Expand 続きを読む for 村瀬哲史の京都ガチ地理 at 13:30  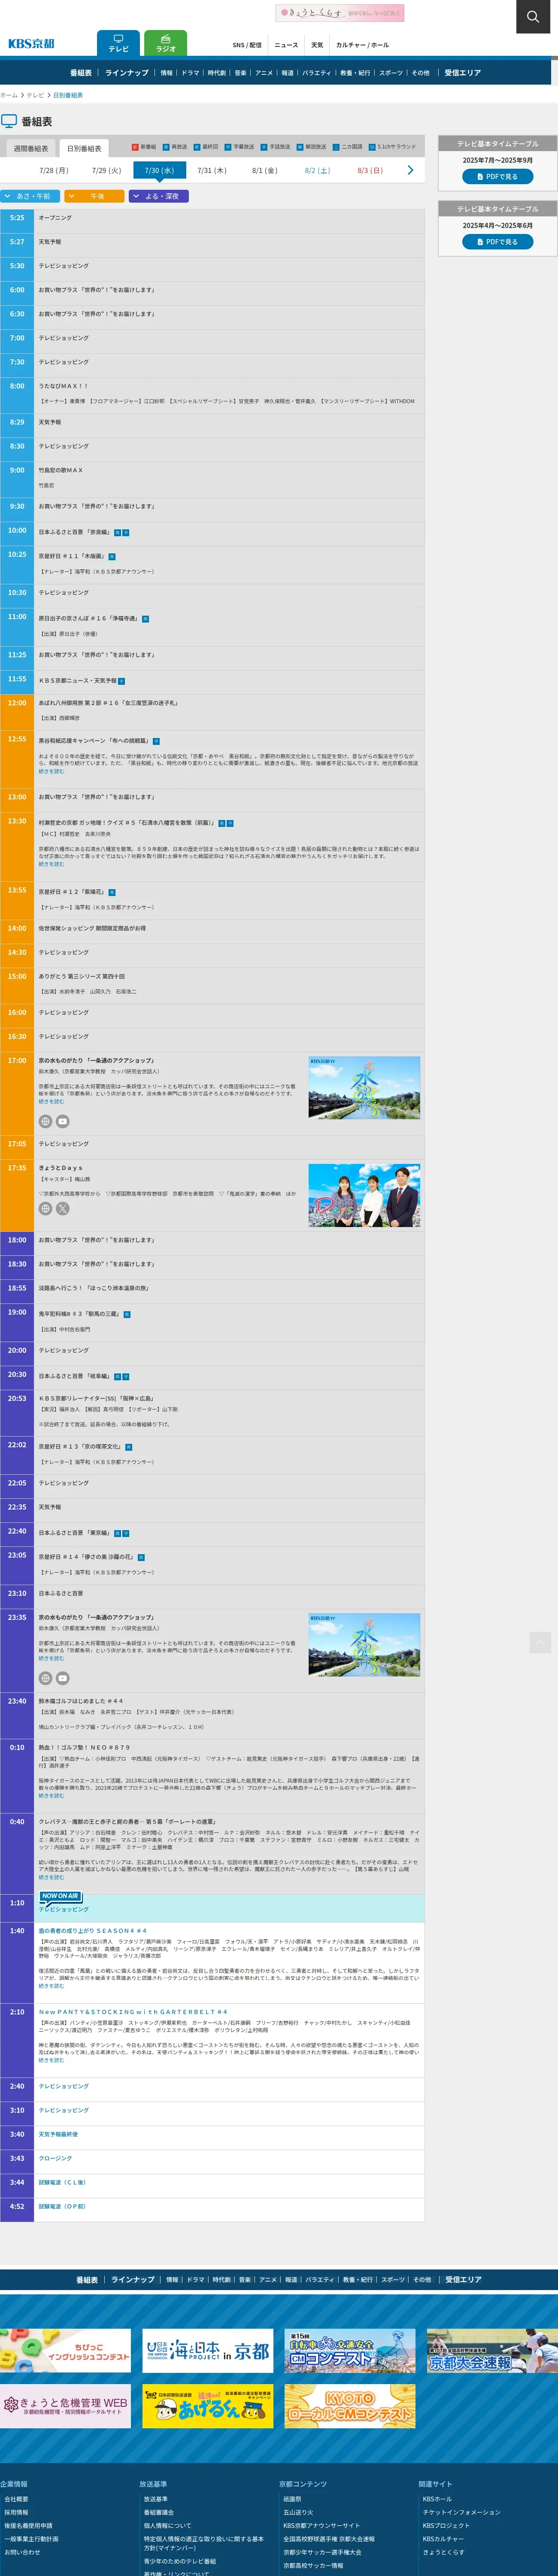point(51,863)
